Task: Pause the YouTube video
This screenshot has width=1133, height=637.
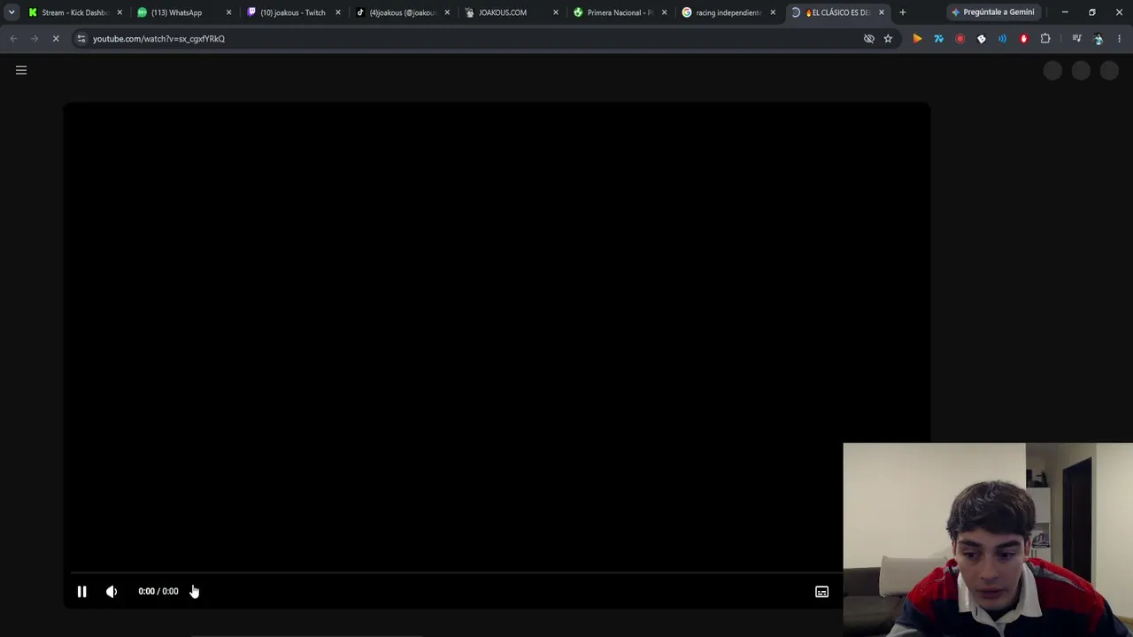Action: click(x=81, y=591)
